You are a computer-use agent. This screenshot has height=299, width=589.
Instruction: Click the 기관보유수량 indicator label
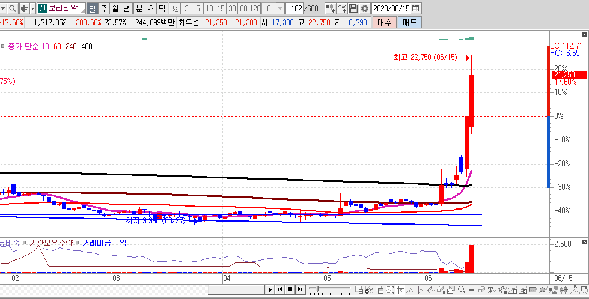click(50, 243)
